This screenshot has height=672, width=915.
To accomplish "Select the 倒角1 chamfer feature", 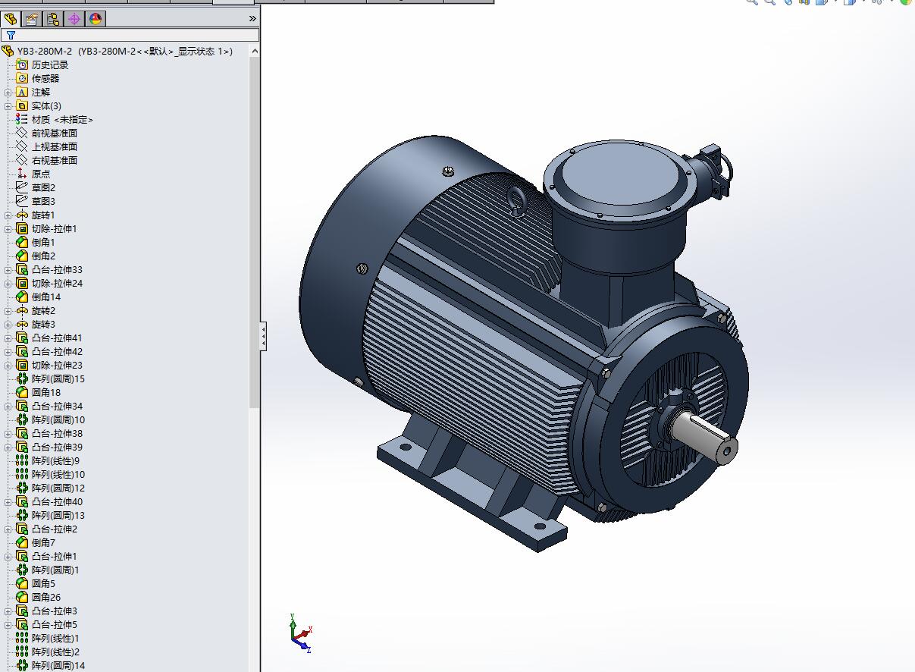I will [36, 242].
